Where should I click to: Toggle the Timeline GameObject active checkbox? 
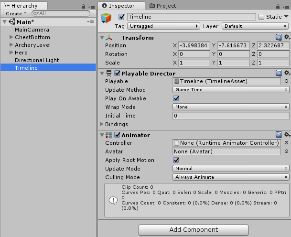point(121,17)
